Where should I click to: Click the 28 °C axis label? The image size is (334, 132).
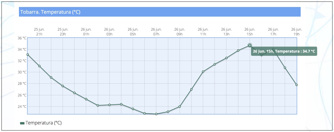(x=22, y=84)
